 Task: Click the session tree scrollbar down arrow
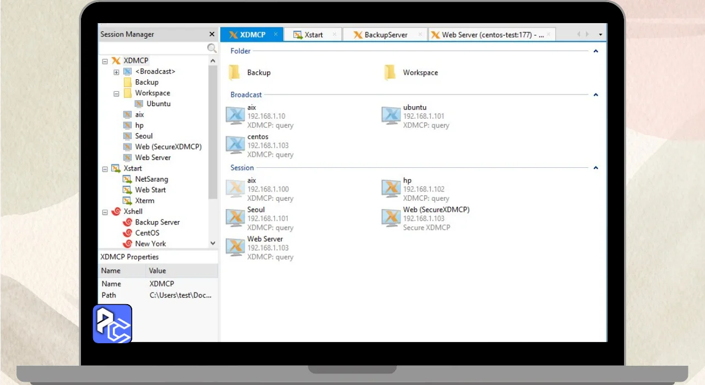(213, 243)
